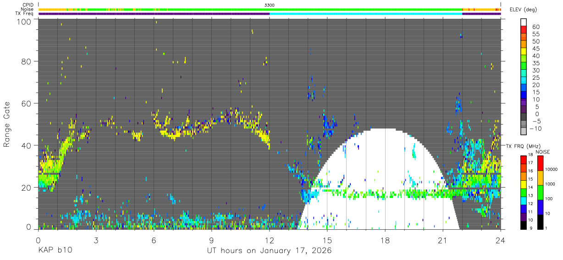Viewport: 563px width, 260px height.
Task: Click the 1000 label on the NOISE colorbar
Action: pos(549,184)
